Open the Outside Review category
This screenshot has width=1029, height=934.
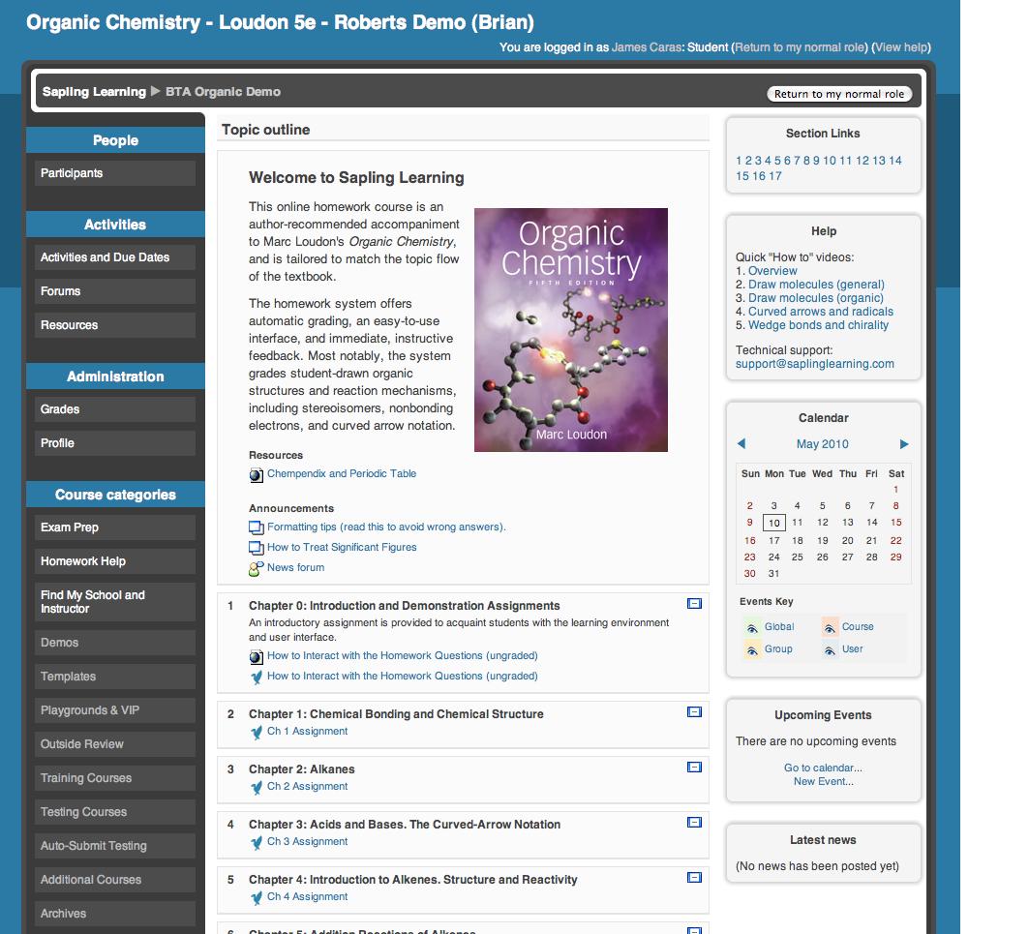pos(115,744)
